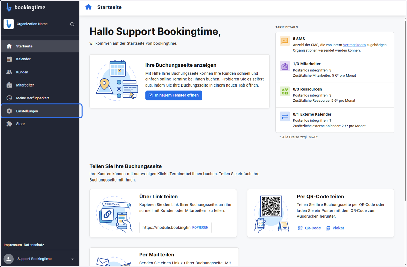Click the purple Mitarbeiter badge icon in tariff details

click(285, 66)
